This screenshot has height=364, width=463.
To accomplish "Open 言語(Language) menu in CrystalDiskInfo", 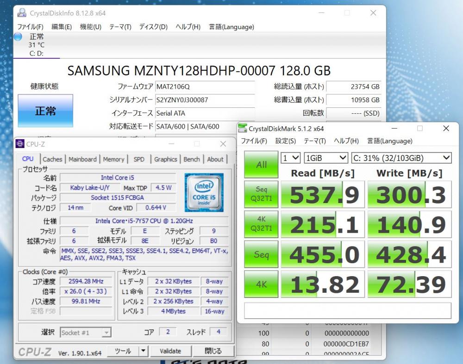I will pyautogui.click(x=231, y=27).
